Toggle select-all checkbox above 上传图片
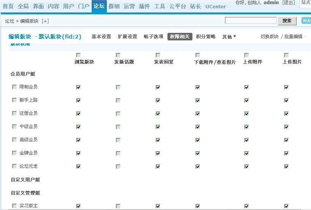This screenshot has height=210, width=311. point(286,55)
